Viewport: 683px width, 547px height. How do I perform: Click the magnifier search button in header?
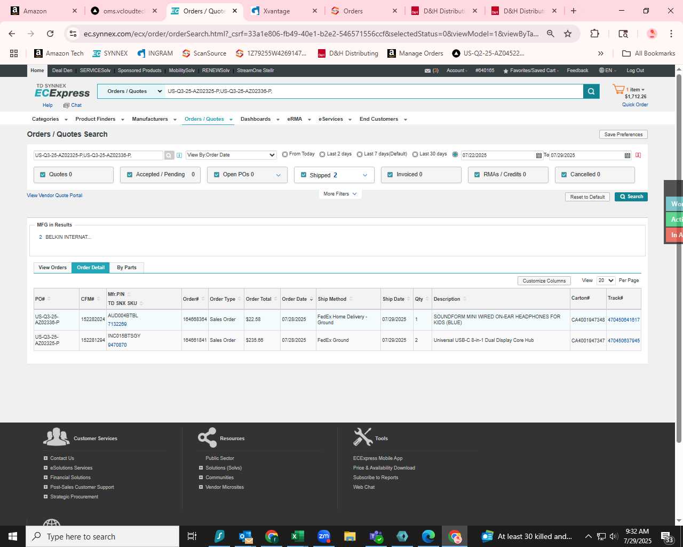[591, 91]
